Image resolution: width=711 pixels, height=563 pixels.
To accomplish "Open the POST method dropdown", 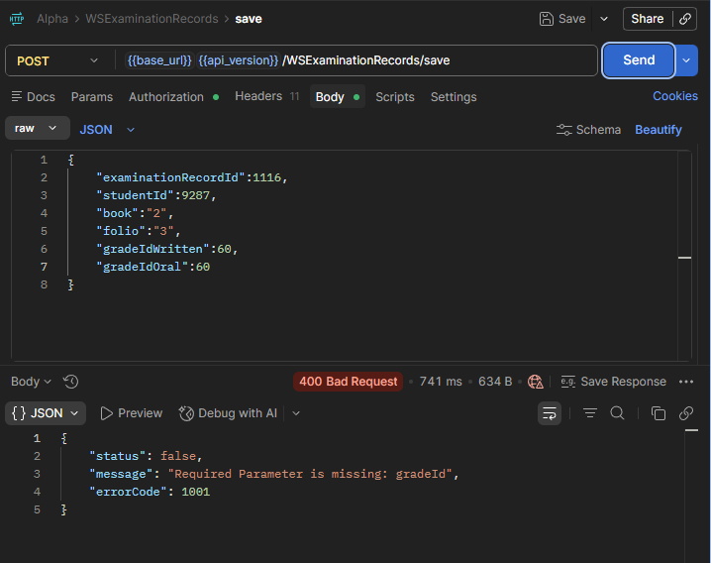I will (56, 60).
